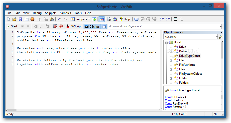Stop debugging with the square stop icon

[x=22, y=26]
